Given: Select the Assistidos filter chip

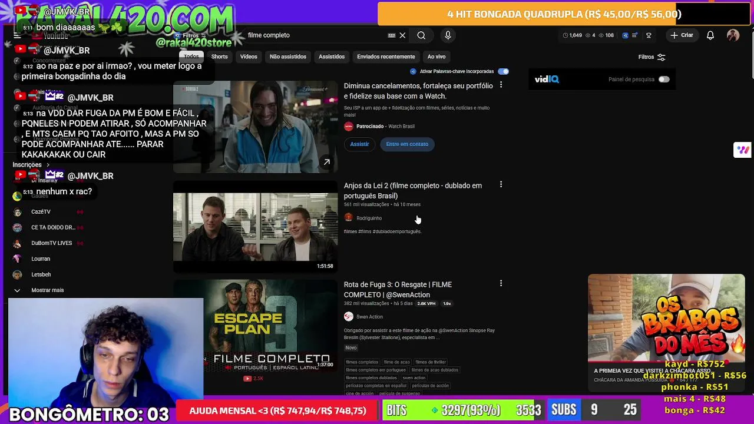Looking at the screenshot, I should tap(332, 57).
